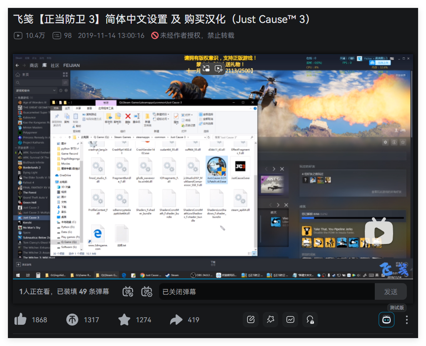Click the Steam library 主页 home button
The width and height of the screenshot is (426, 346).
[22, 75]
